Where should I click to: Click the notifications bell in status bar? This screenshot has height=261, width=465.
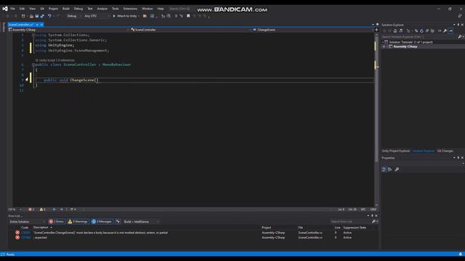[460, 254]
